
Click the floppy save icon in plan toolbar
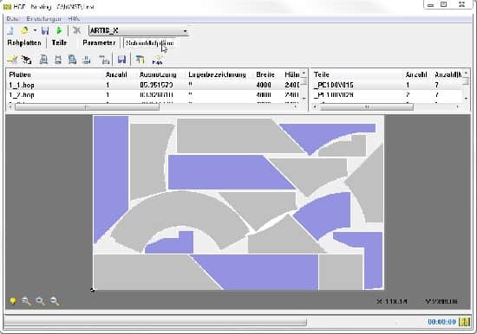coord(121,60)
